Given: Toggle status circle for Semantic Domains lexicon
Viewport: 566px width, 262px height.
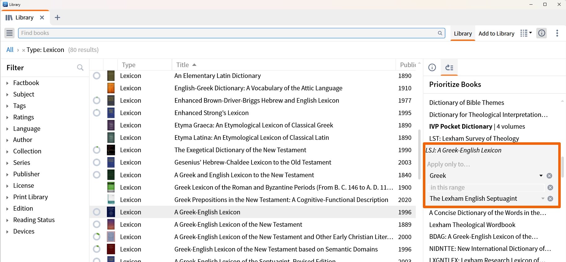Looking at the screenshot, I should click(97, 249).
